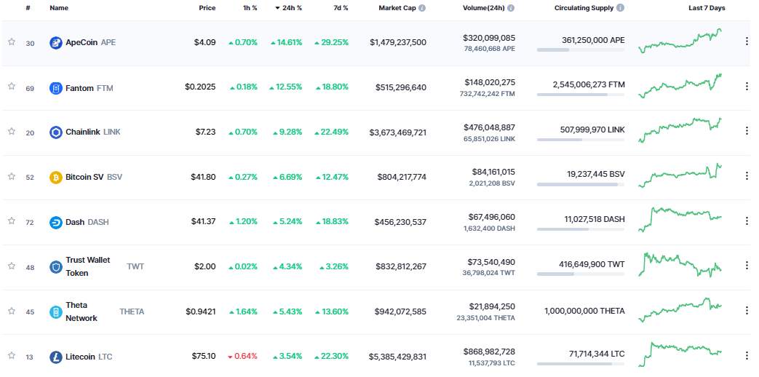Viewport: 759px width, 377px height.
Task: Show Market Cap info tooltip icon
Action: tap(422, 8)
